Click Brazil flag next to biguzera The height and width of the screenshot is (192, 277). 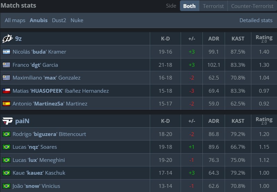(6, 134)
